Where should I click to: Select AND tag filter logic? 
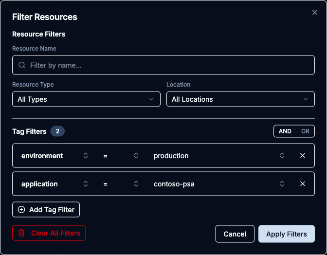(285, 131)
